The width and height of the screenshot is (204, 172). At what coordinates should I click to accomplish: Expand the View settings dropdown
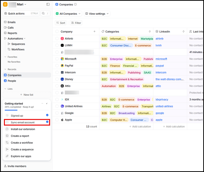click(97, 14)
